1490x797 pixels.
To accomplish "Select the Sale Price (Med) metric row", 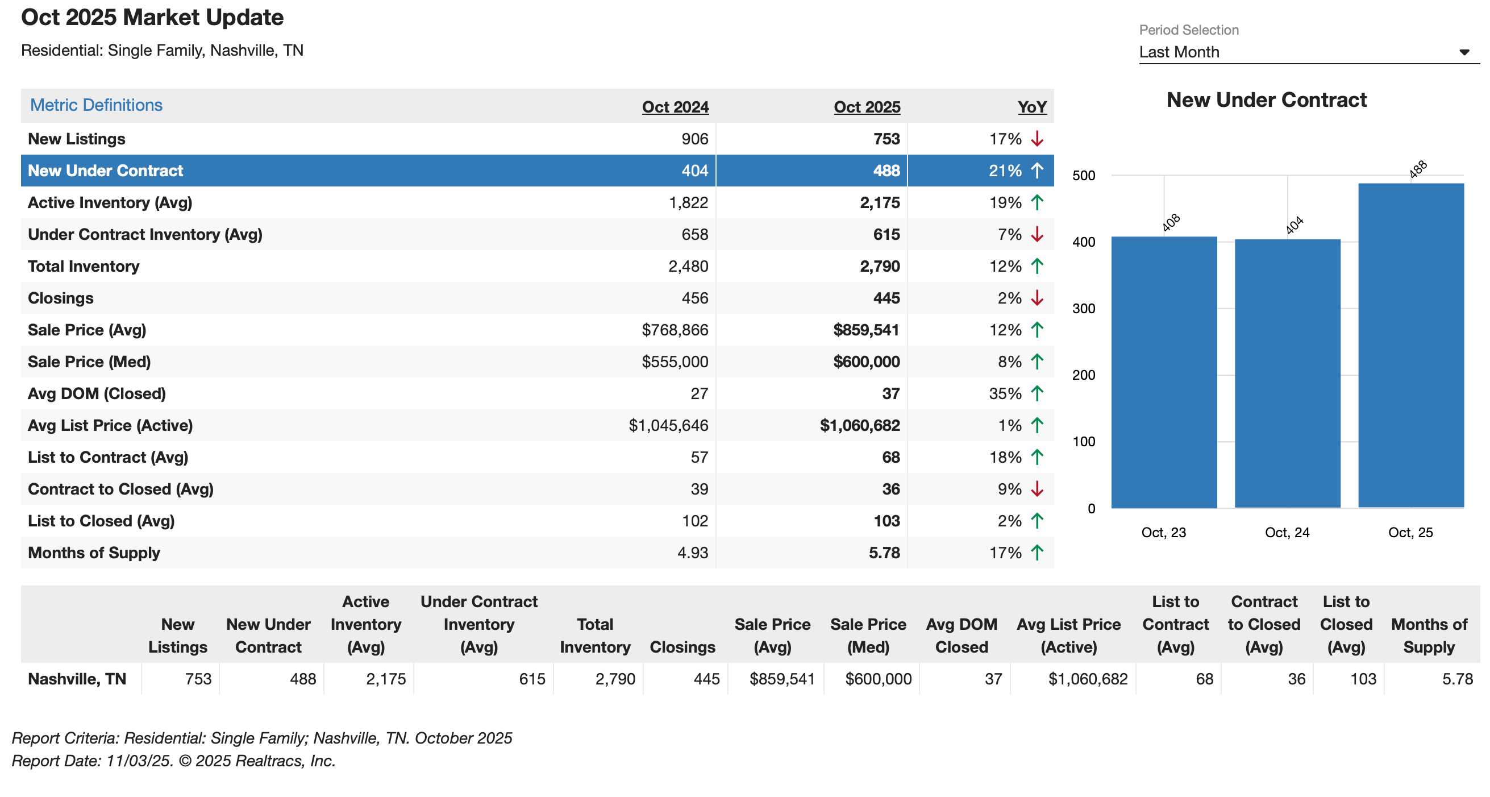I will click(89, 362).
